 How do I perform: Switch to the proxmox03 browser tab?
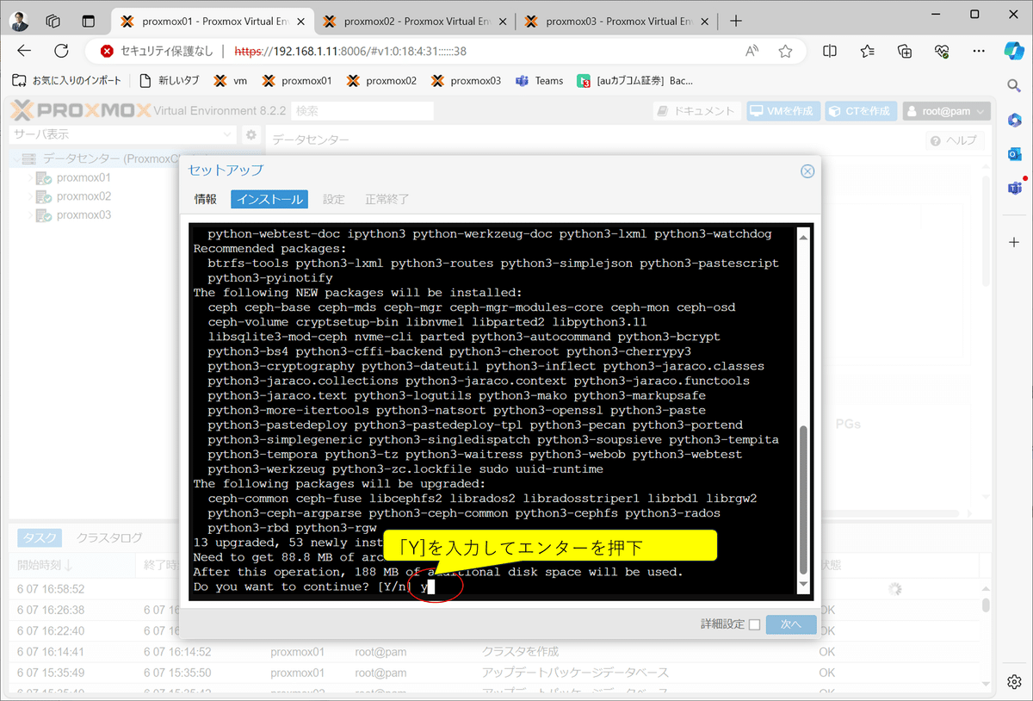click(x=618, y=21)
